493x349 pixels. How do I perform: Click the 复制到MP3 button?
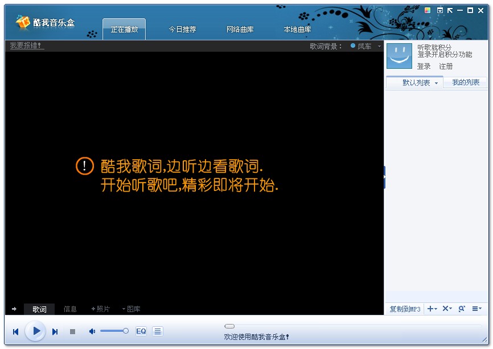coord(405,309)
